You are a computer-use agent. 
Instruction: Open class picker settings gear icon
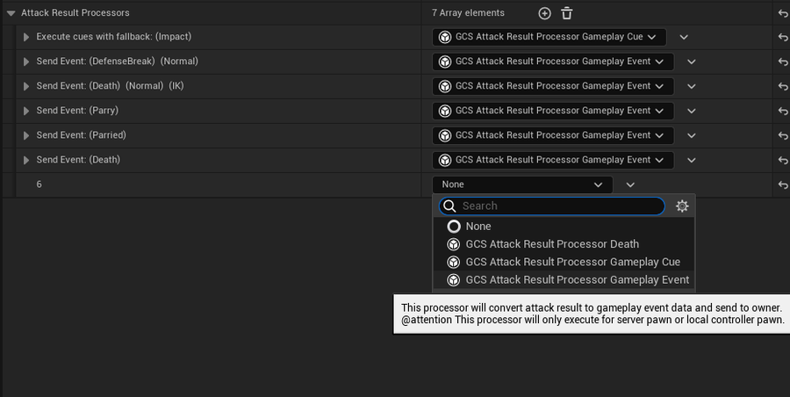coord(682,206)
